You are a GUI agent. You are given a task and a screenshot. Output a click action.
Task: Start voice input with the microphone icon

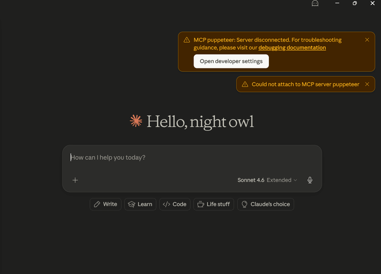(x=310, y=180)
